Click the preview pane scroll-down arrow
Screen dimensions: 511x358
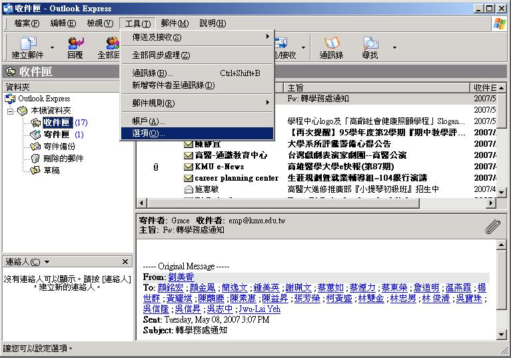click(x=502, y=335)
